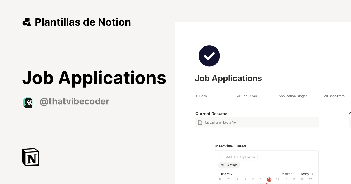Click the file upload icon in Current Resume
Screen dimensions: 351x184
pos(200,122)
